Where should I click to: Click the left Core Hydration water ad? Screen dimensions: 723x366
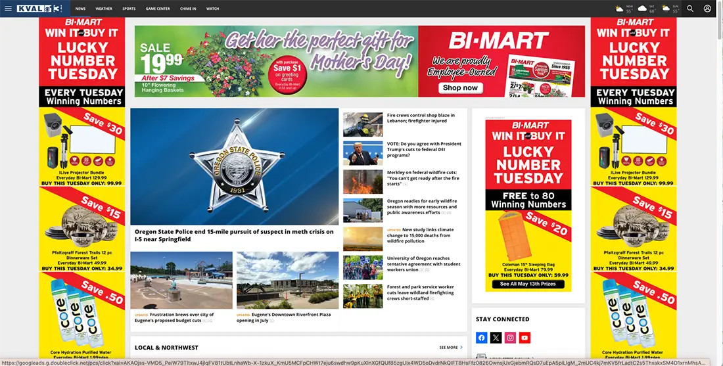(x=82, y=316)
